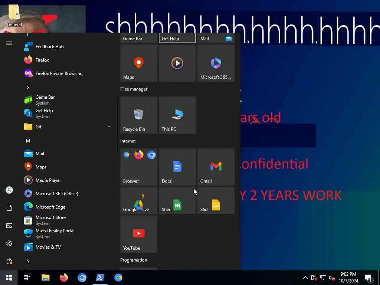Open the Slides tile
The width and height of the screenshot is (380, 285).
[216, 200]
